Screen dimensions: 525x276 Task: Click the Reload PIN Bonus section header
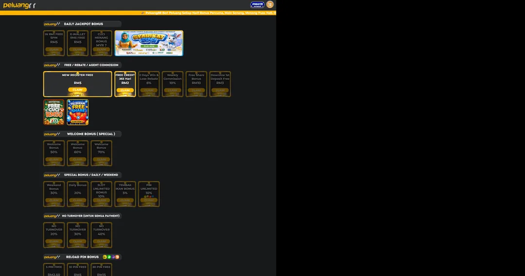(x=82, y=257)
